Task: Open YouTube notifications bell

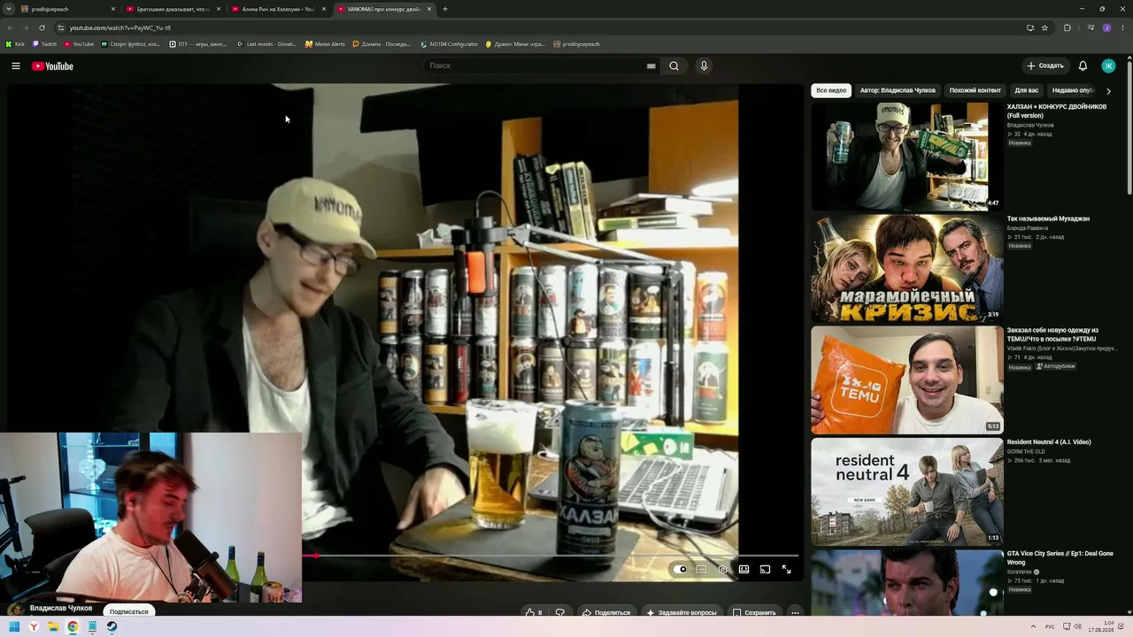Action: pos(1083,66)
